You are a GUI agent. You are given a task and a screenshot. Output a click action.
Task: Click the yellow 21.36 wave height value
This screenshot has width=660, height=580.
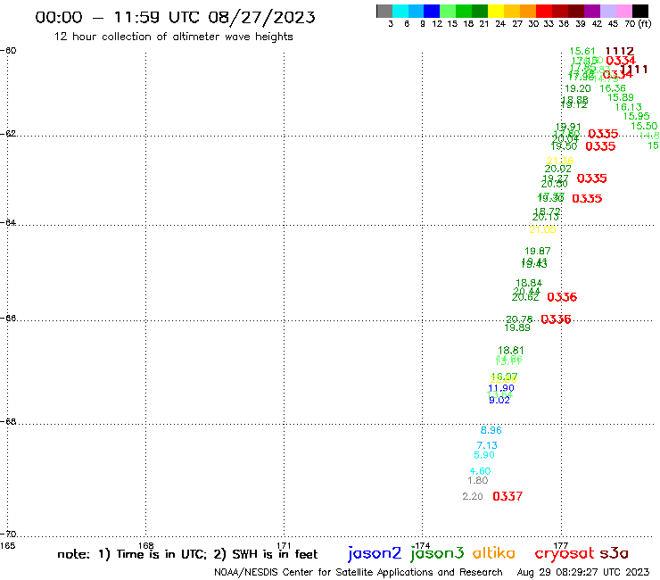click(560, 161)
